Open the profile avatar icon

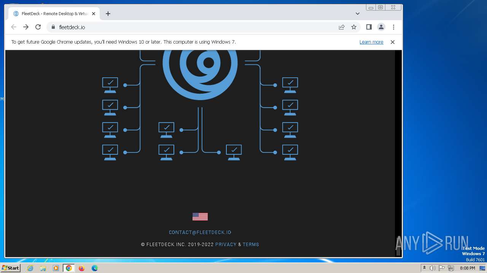coord(381,27)
